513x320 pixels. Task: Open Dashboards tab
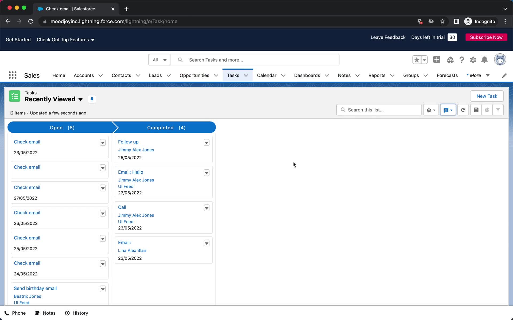click(x=307, y=75)
